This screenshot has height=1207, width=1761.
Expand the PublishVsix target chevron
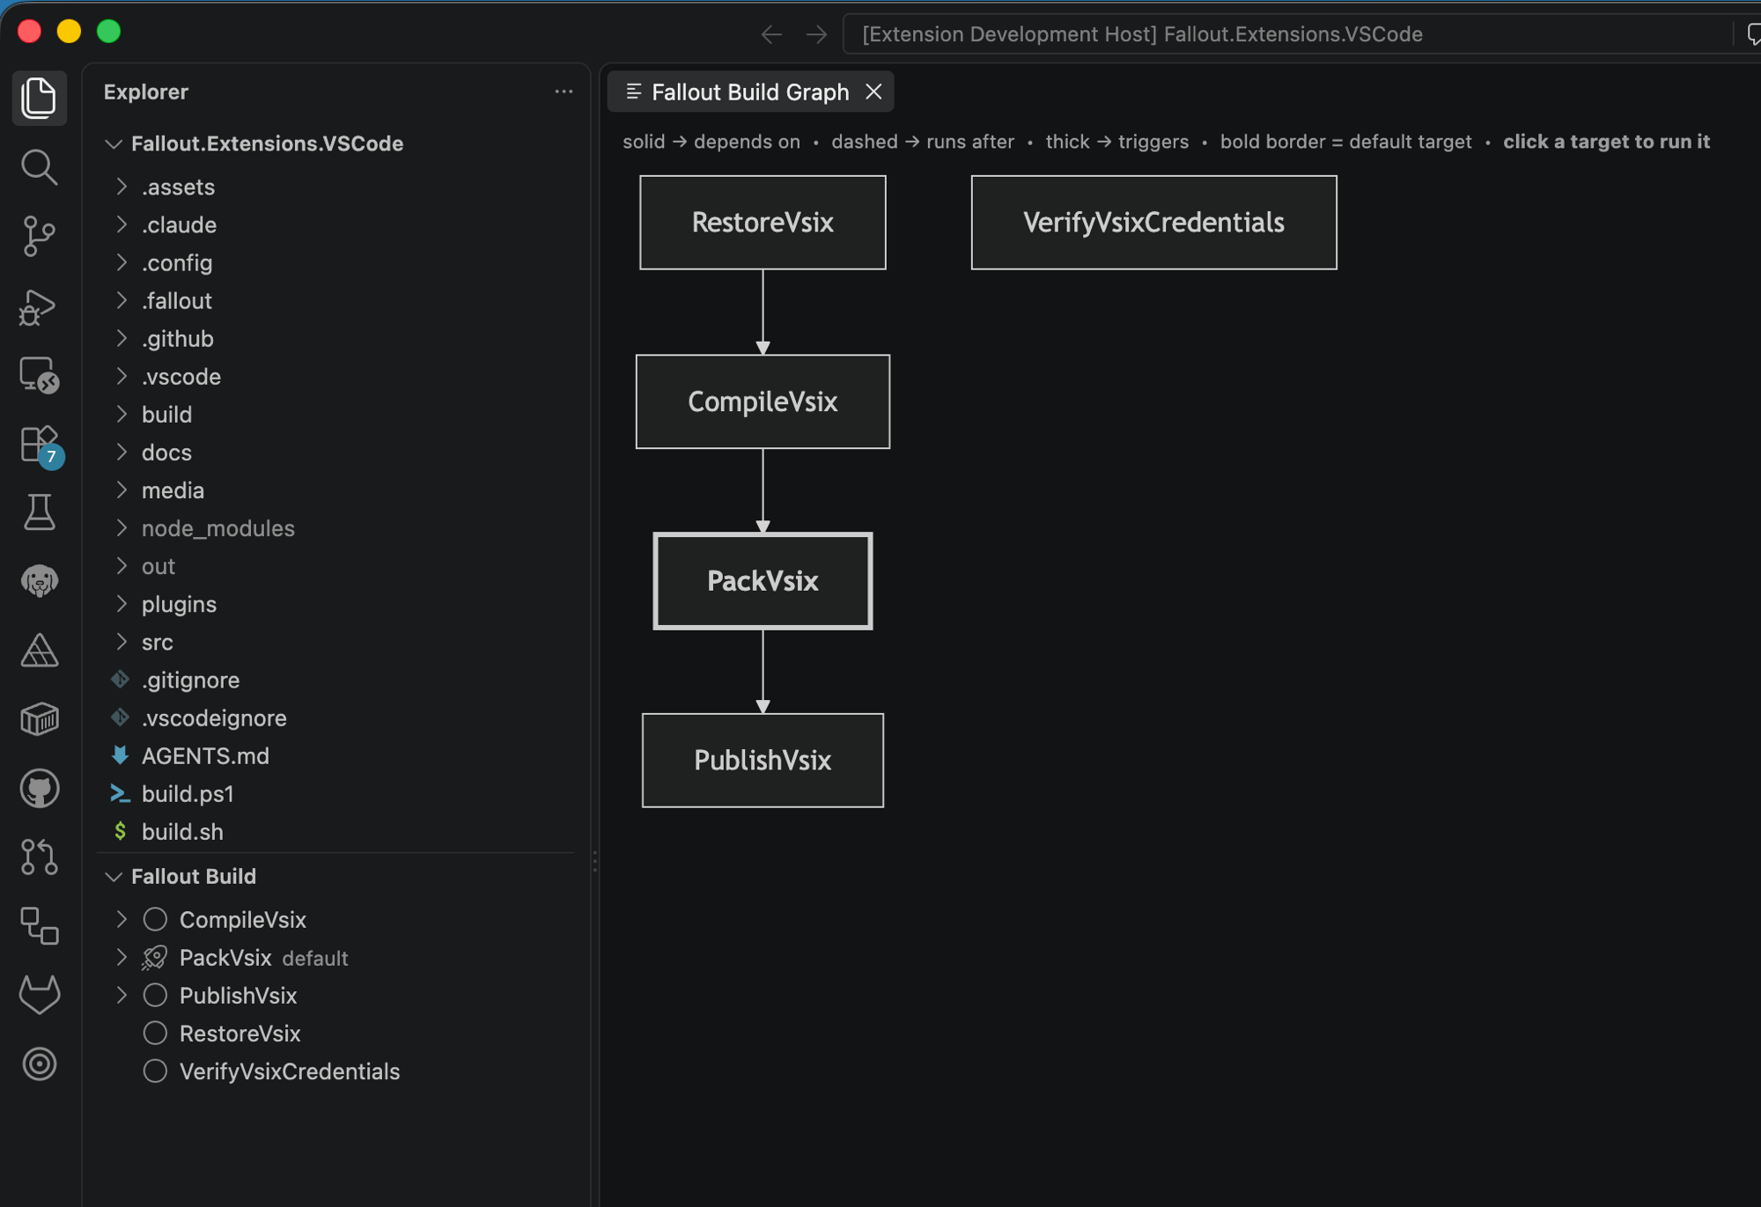point(122,996)
